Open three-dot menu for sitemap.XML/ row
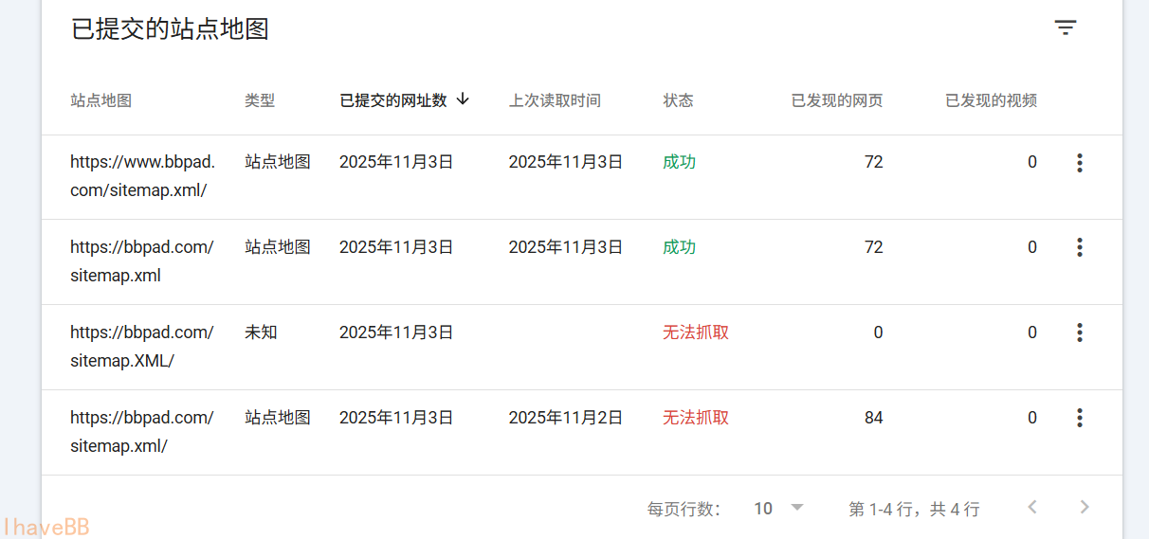Image resolution: width=1149 pixels, height=539 pixels. pyautogui.click(x=1079, y=332)
